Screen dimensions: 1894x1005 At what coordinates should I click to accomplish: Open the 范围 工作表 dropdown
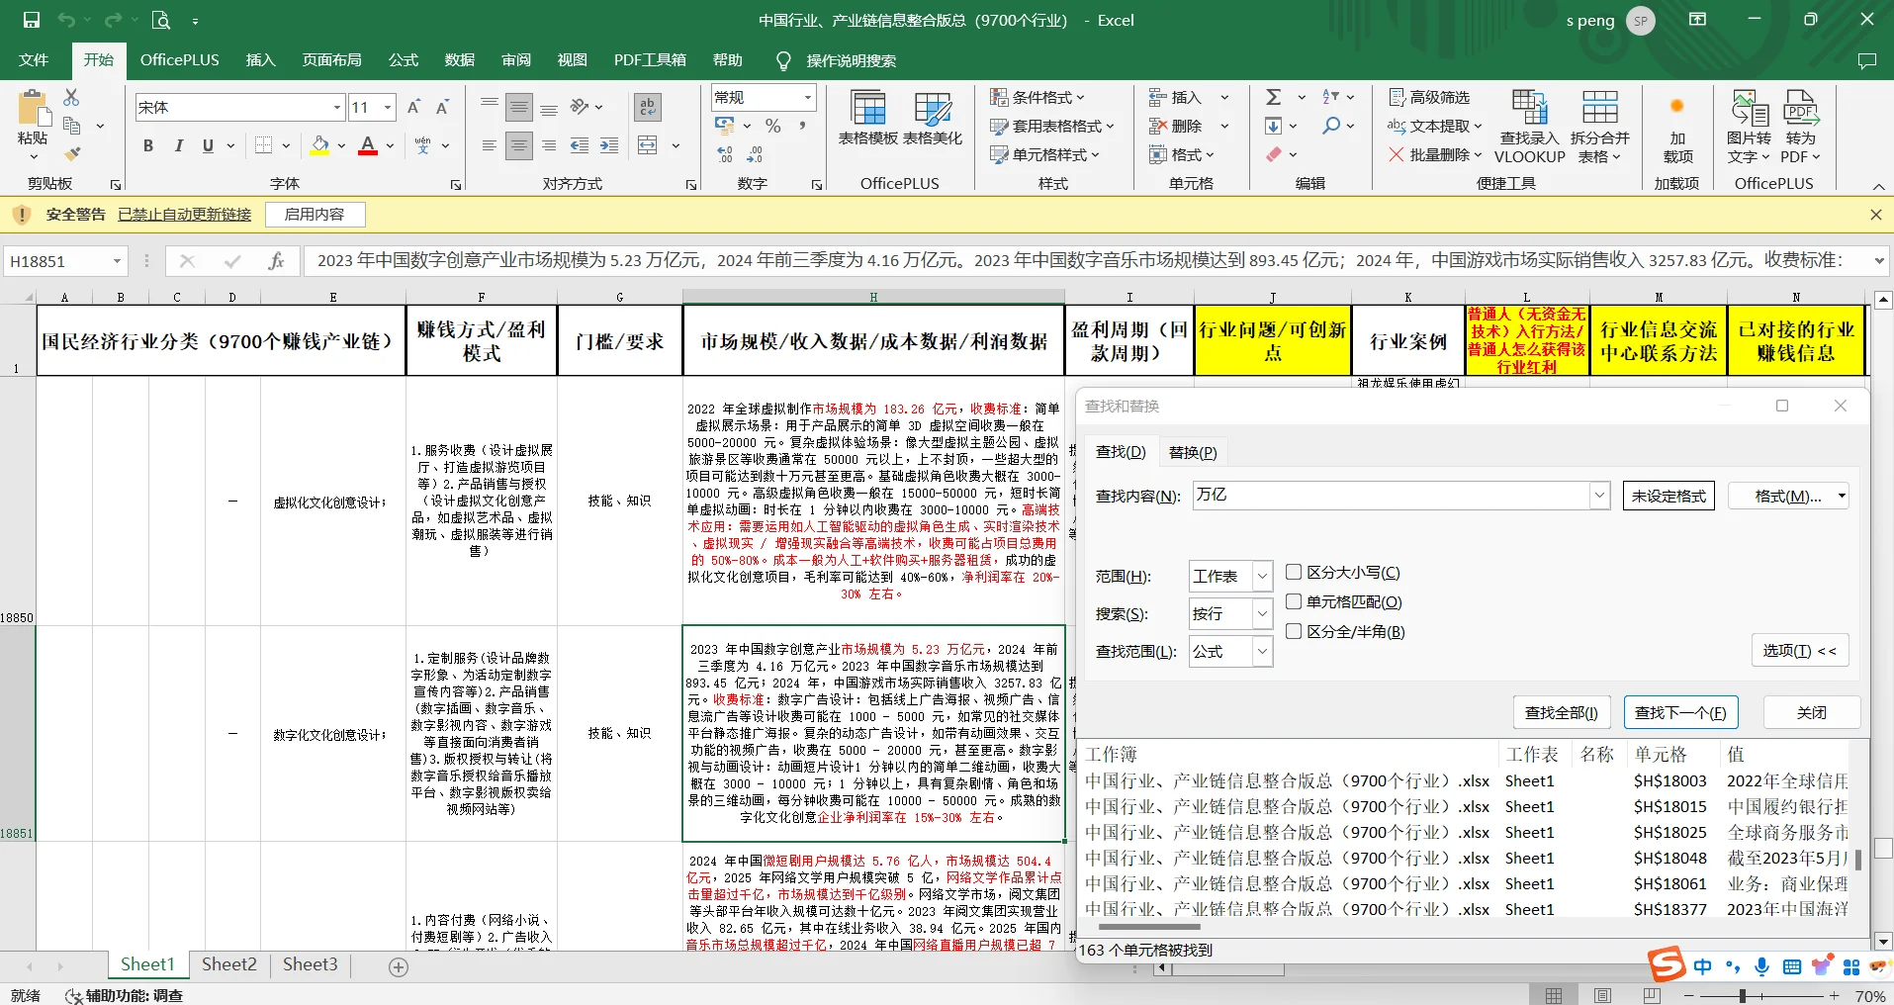point(1261,576)
